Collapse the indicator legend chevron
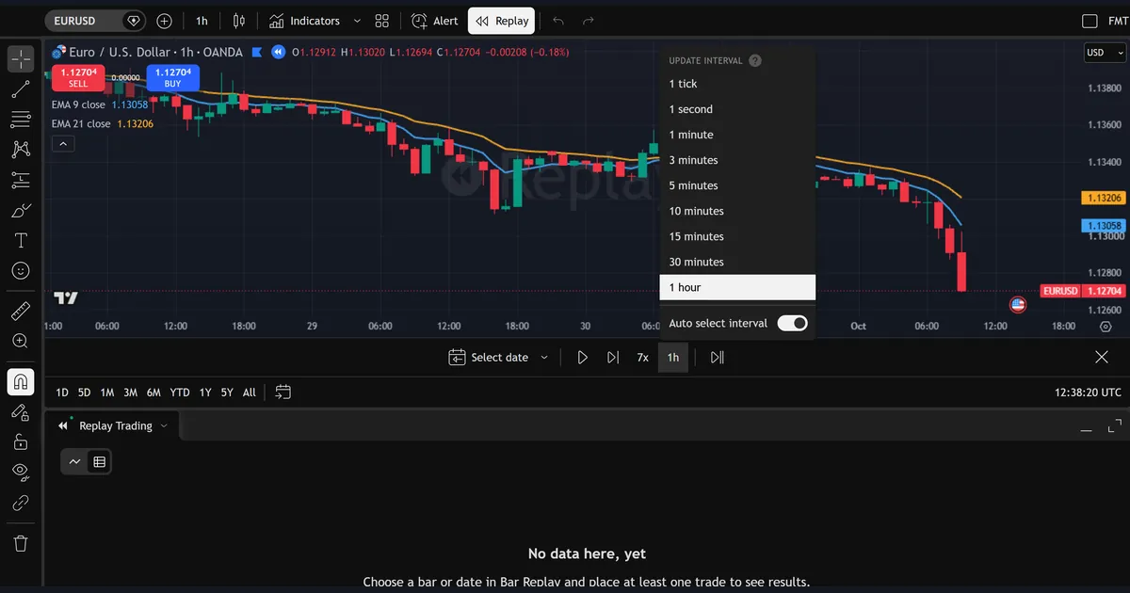The image size is (1130, 593). [63, 144]
